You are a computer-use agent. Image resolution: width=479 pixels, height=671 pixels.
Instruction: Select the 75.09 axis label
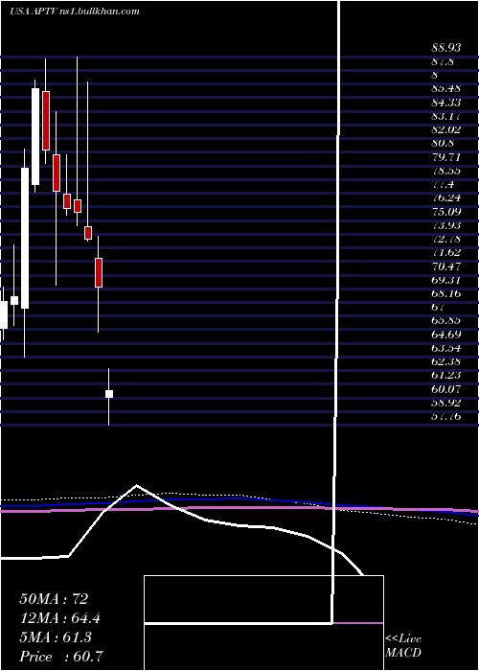pyautogui.click(x=445, y=212)
